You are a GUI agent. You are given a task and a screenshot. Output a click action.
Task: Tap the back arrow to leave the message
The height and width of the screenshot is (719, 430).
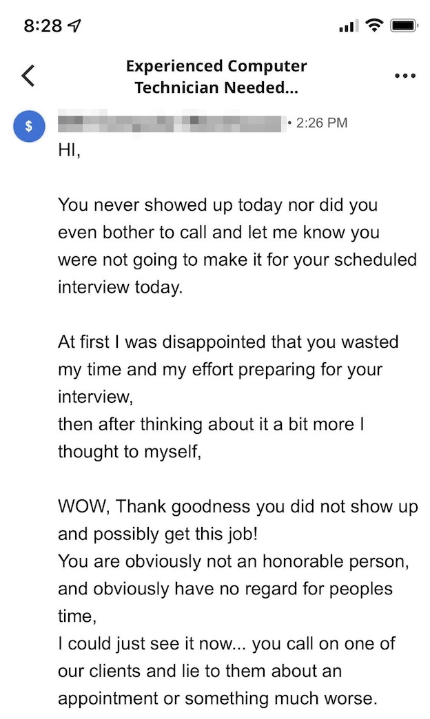(x=28, y=76)
